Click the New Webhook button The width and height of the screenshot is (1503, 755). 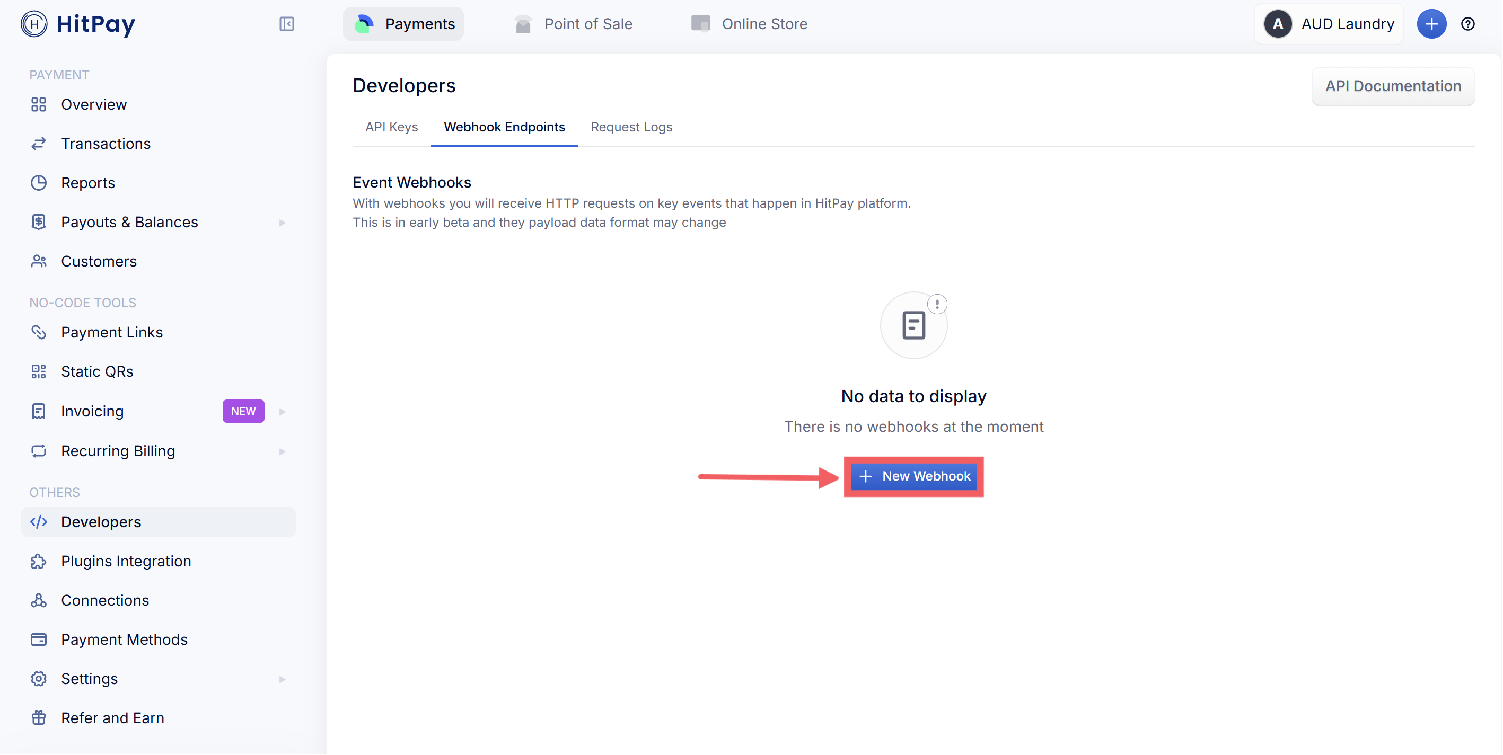pos(913,476)
